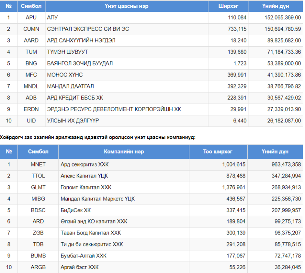Click УЛСЫН ИХ ДЭЛГҮҮР name
This screenshot has width=305, height=273.
click(73, 121)
